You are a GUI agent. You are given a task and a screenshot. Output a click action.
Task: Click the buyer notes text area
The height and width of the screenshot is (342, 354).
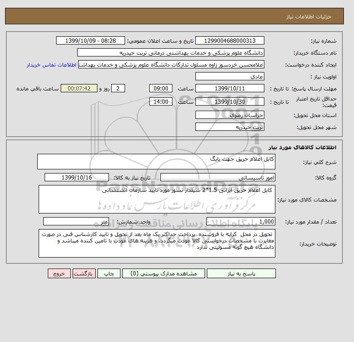pos(157,243)
